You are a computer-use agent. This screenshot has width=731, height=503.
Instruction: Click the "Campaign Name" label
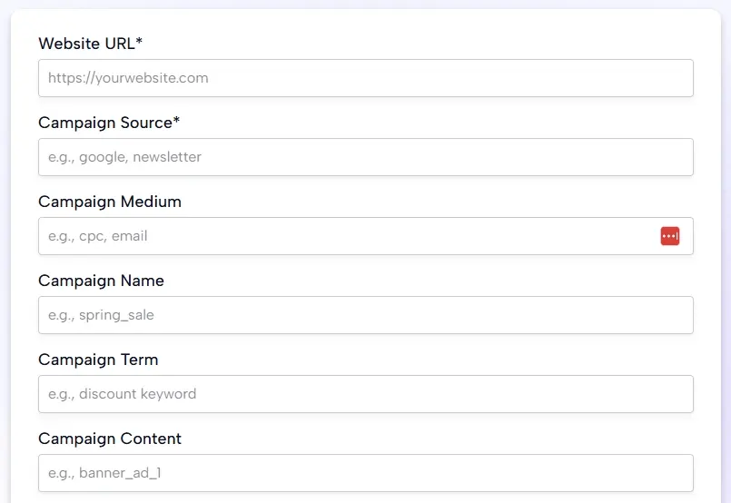pyautogui.click(x=101, y=281)
